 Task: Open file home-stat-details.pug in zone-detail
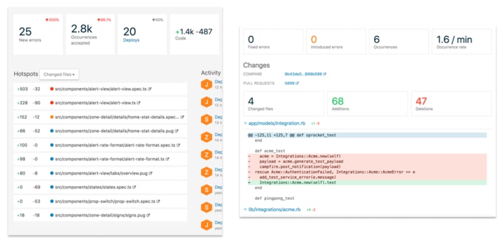tap(114, 131)
